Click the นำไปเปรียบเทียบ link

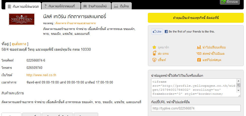coord(214,47)
